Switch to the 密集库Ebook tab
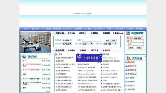Screen dimensions: 166x93 pos(118,33)
